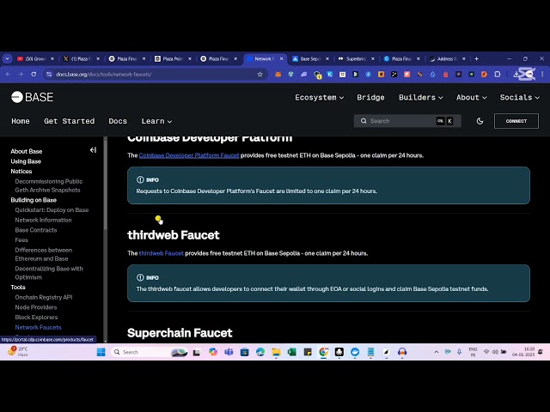Open Quickstart: Deploy on Base item

tap(52, 209)
